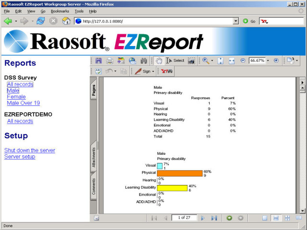Expand the Rotate pages dropdown arrow

point(297,61)
